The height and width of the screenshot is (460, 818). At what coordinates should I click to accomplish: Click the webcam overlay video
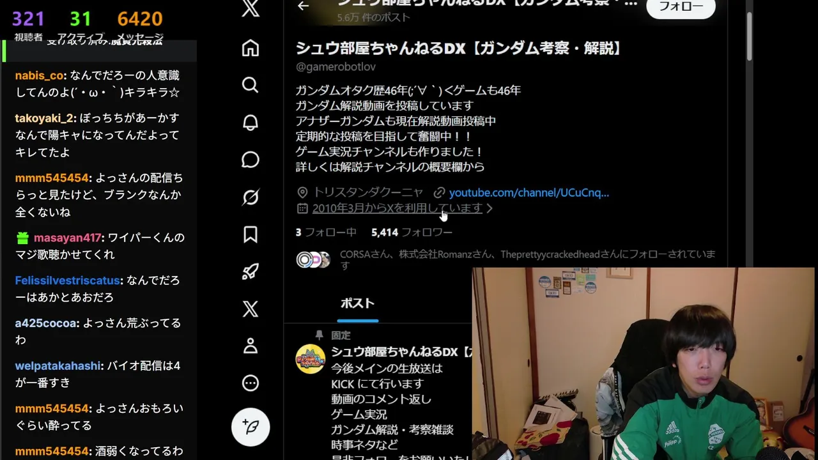pyautogui.click(x=644, y=364)
